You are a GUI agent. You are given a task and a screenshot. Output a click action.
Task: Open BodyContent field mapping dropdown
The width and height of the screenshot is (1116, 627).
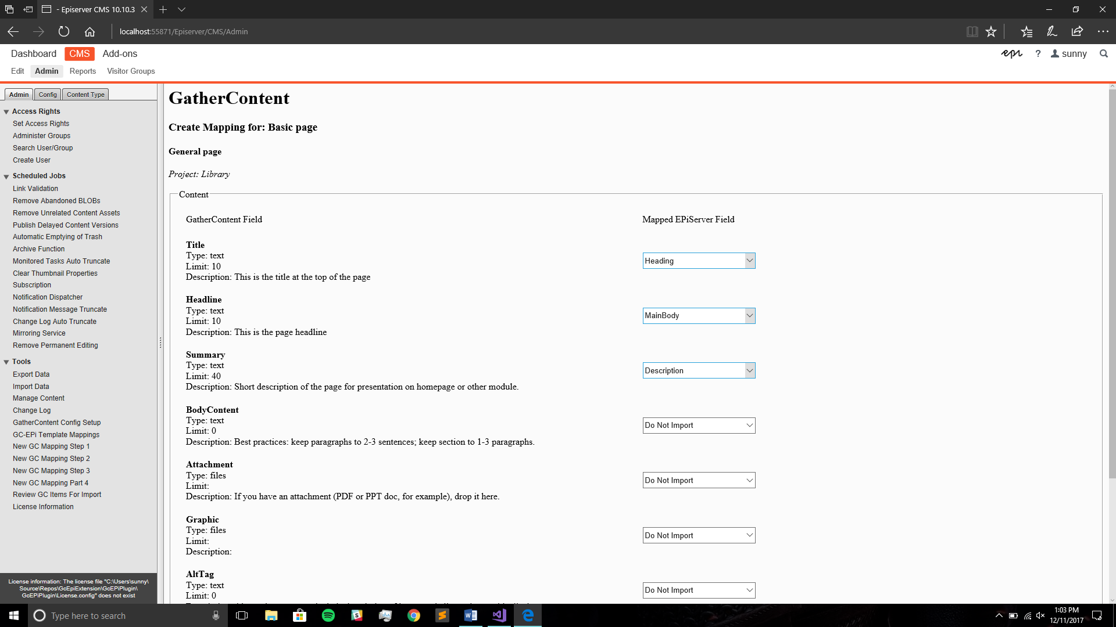(699, 426)
